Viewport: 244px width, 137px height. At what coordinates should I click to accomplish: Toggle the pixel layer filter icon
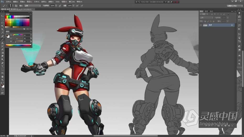[212, 14]
